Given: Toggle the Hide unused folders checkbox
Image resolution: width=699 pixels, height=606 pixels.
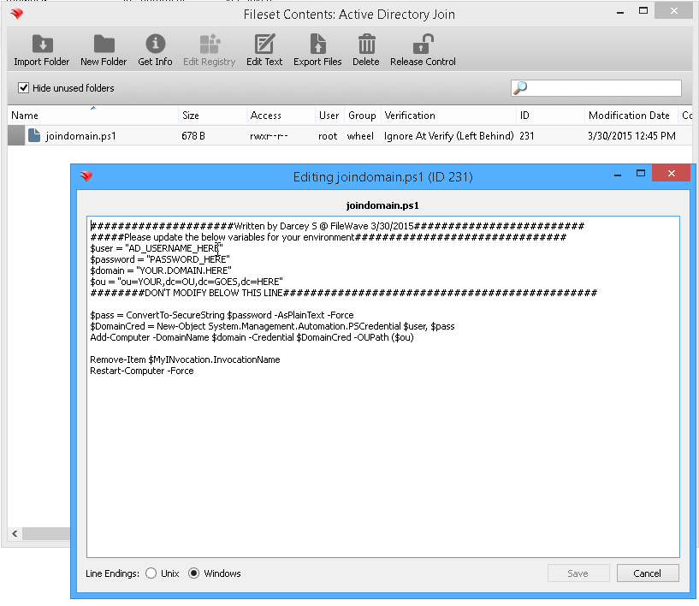Looking at the screenshot, I should [23, 88].
